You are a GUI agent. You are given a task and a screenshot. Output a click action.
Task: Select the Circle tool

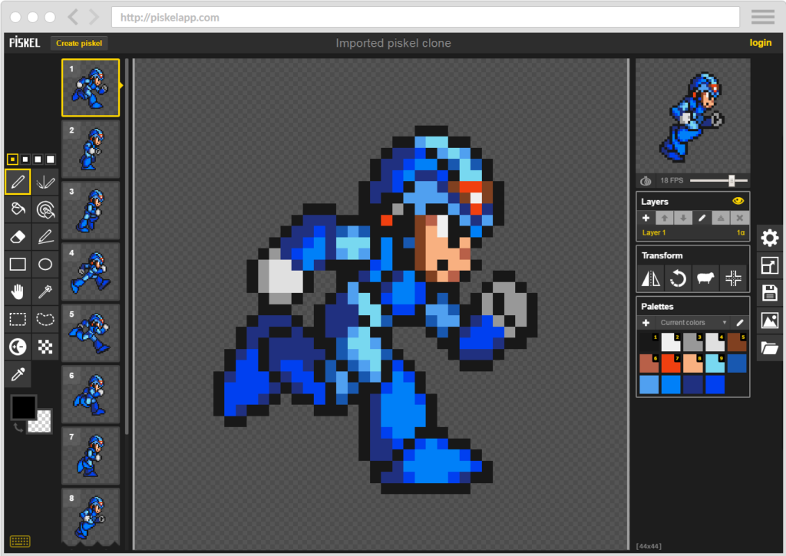coord(45,264)
